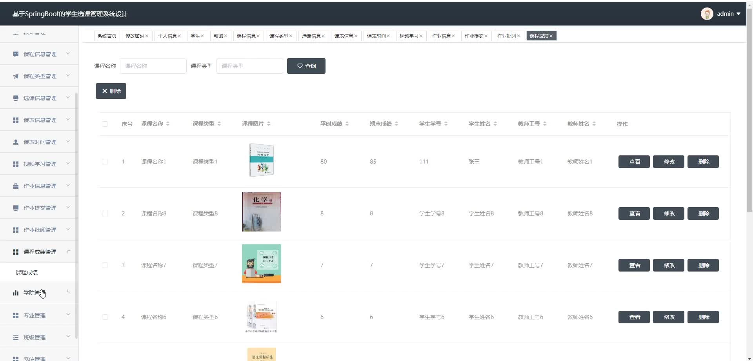Sort by 课程类型 column arrows
Viewport: 753px width, 361px height.
pyautogui.click(x=219, y=124)
